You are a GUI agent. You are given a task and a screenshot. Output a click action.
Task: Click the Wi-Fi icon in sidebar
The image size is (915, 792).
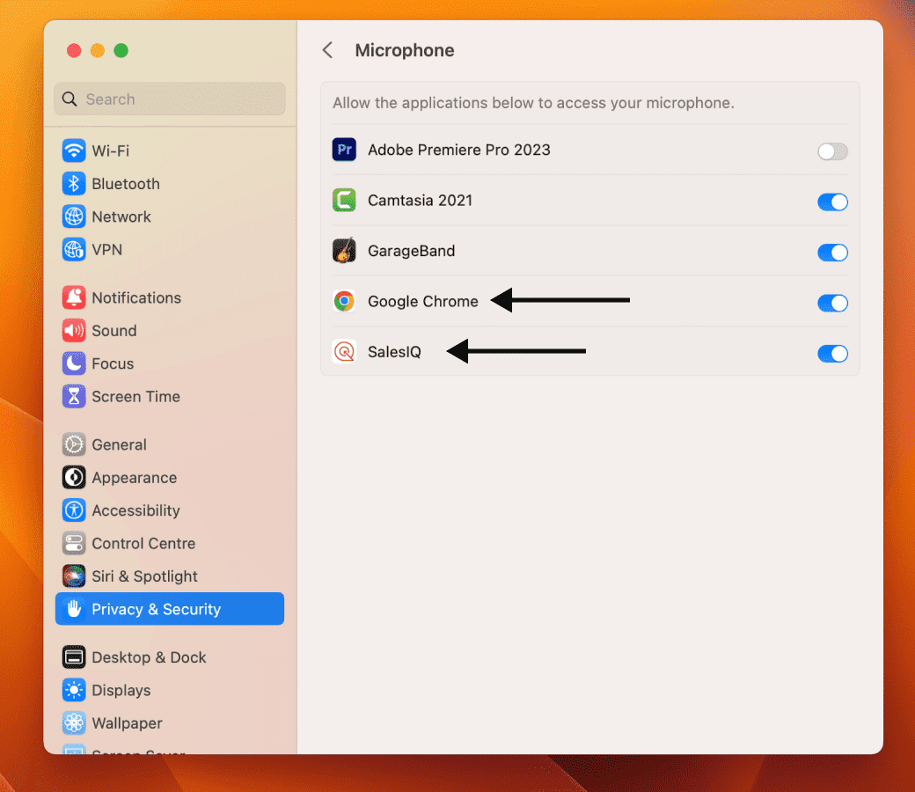[74, 150]
